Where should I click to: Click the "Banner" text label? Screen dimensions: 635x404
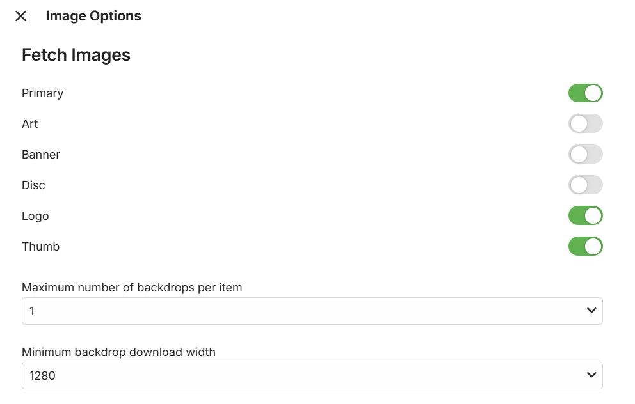(x=41, y=155)
